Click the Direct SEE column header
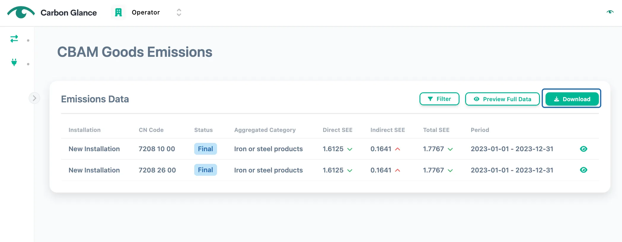This screenshot has width=622, height=242. tap(338, 130)
